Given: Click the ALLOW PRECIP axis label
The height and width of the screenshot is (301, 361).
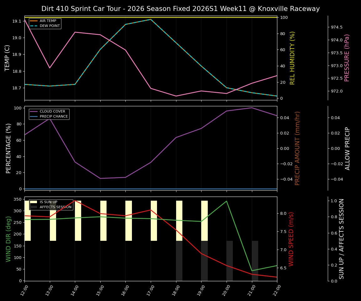Looking at the screenshot, I should coord(348,148).
